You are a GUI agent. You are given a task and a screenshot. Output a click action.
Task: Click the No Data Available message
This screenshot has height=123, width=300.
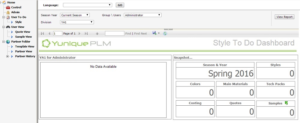[x=103, y=67]
